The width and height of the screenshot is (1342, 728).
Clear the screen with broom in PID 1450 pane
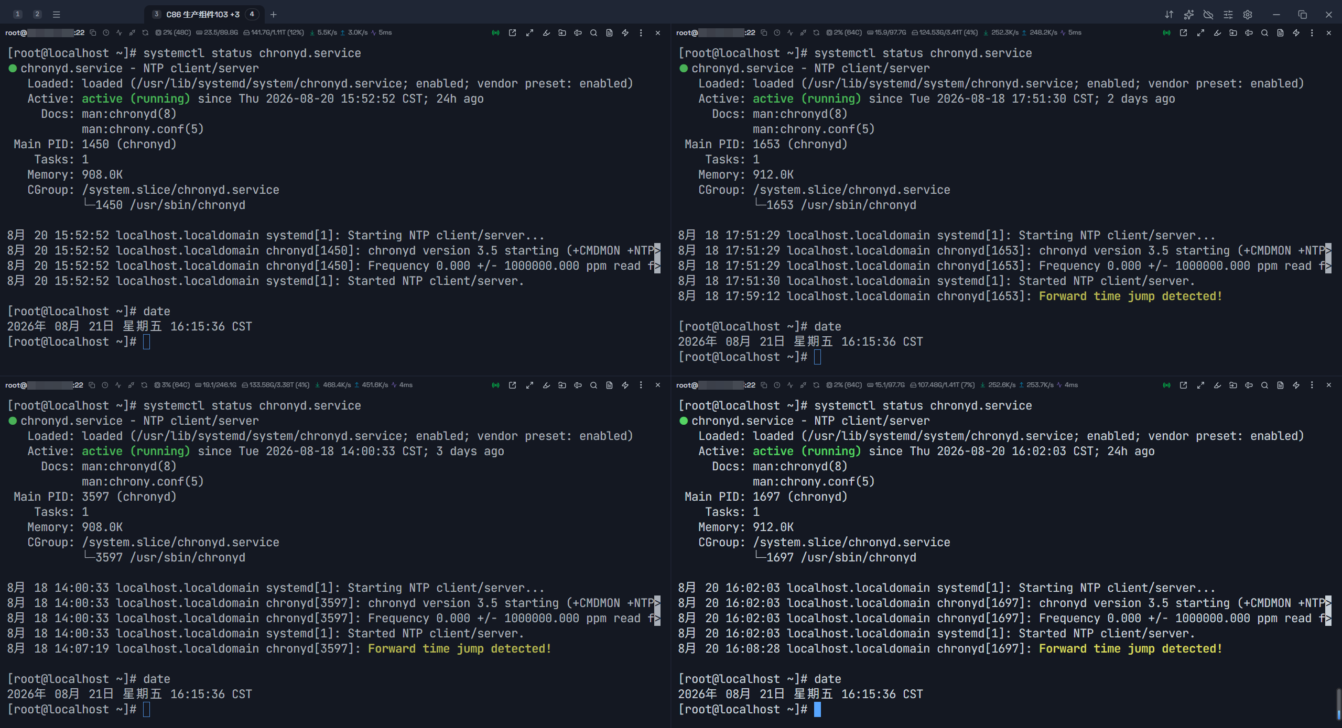click(x=546, y=32)
